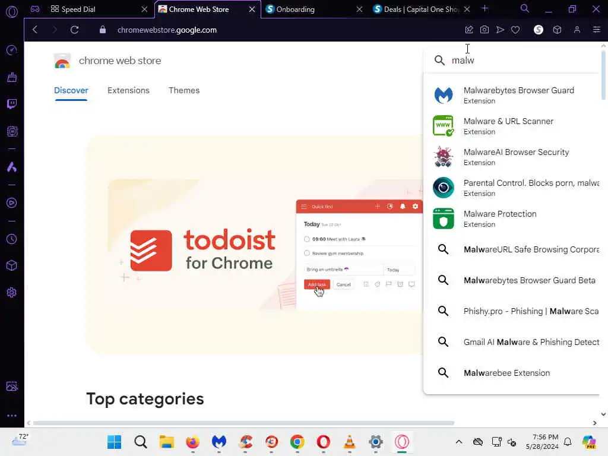Click the horizontal scrollbar at page bottom
Viewport: 608px width, 456px height.
pyautogui.click(x=243, y=423)
